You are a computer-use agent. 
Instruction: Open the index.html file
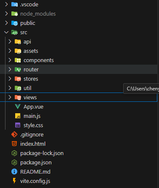click(x=33, y=144)
